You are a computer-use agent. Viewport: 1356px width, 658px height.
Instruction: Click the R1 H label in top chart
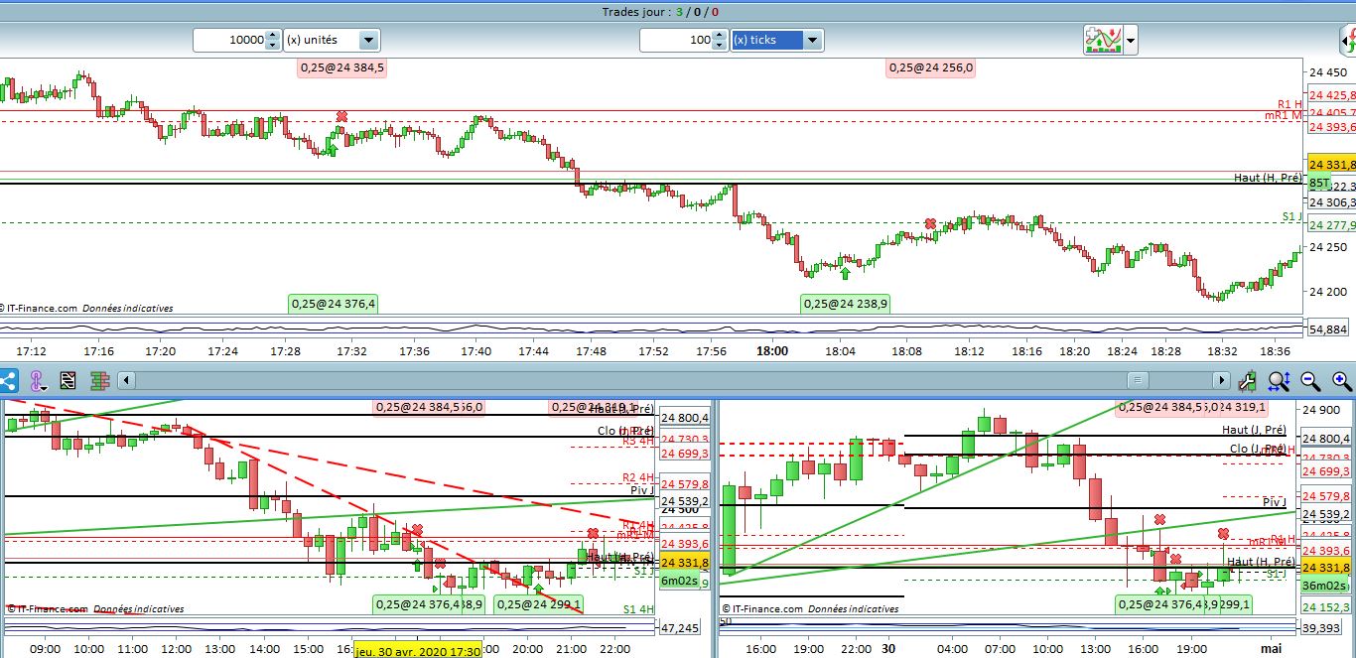click(1289, 104)
